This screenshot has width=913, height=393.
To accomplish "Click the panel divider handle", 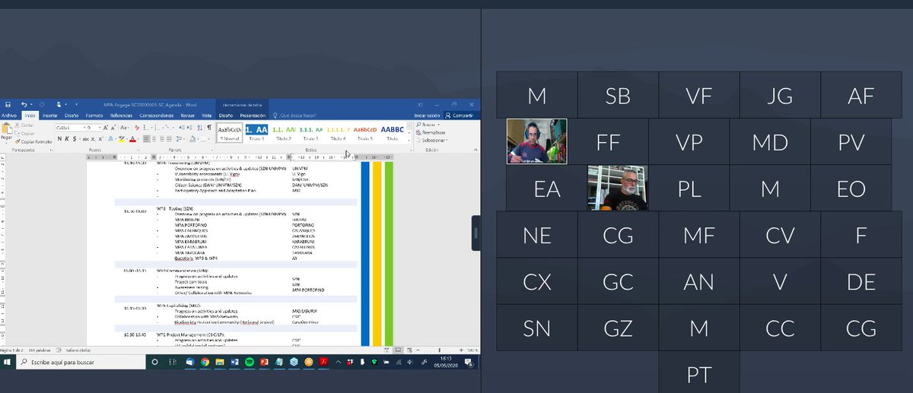I will [x=476, y=233].
